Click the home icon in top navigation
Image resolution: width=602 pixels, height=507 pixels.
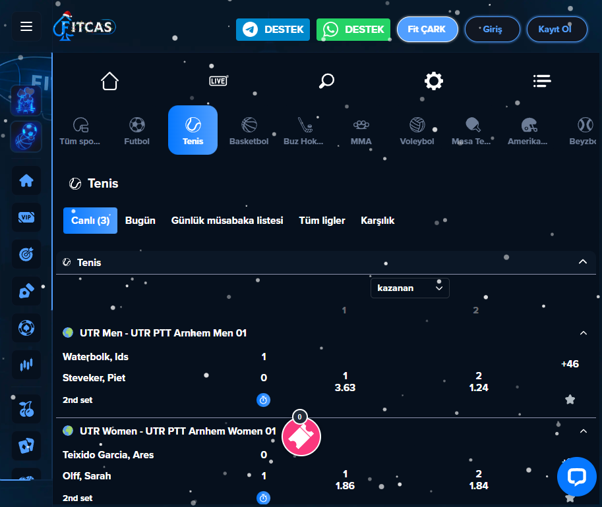coord(109,81)
